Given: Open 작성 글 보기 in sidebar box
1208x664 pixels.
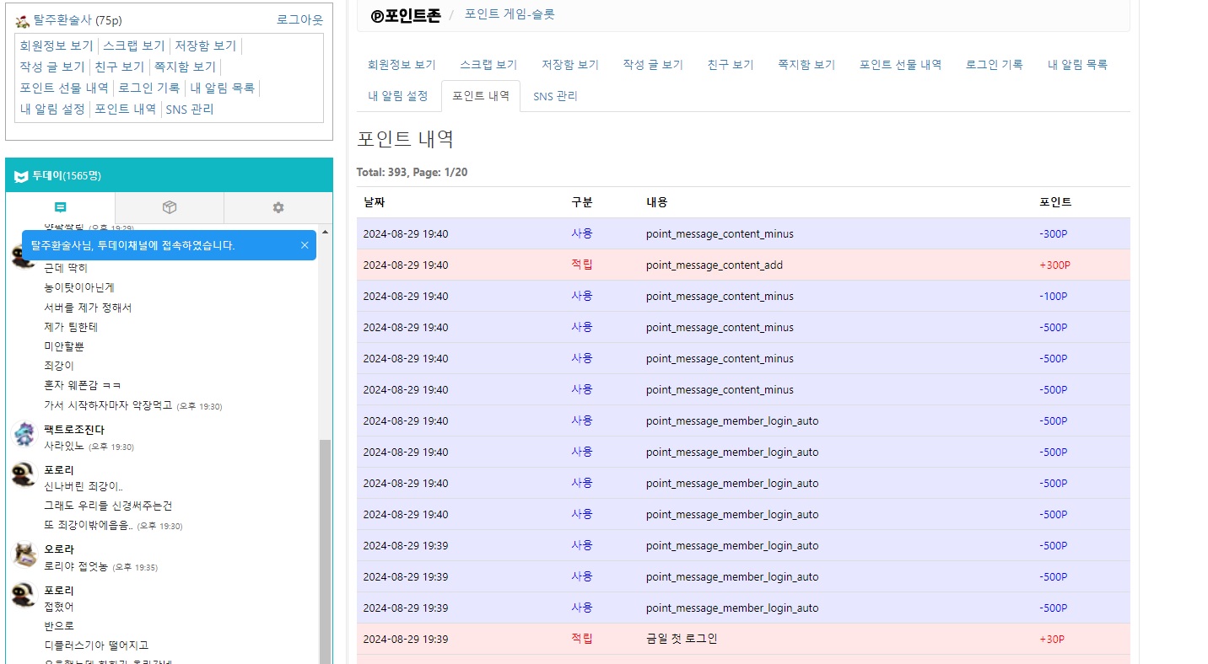Looking at the screenshot, I should (x=52, y=67).
